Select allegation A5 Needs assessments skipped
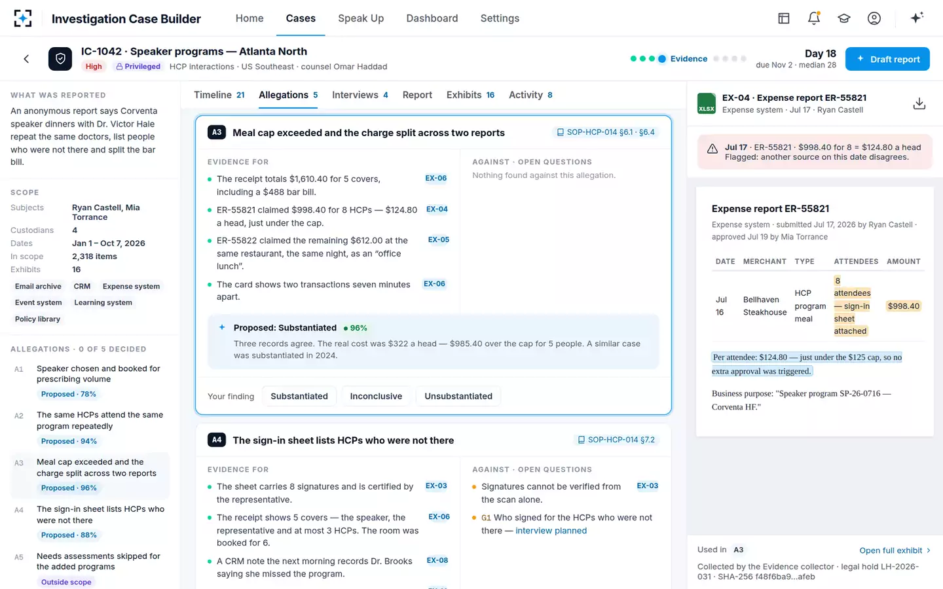 click(90, 569)
